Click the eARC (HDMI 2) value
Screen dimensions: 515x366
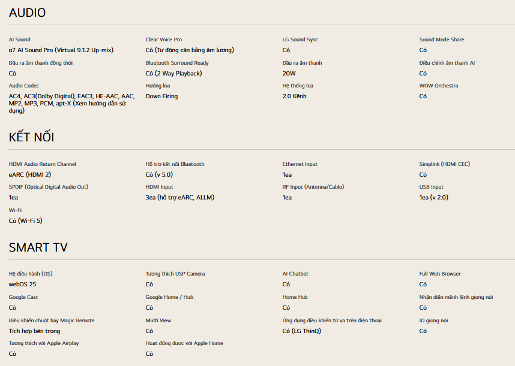click(30, 175)
